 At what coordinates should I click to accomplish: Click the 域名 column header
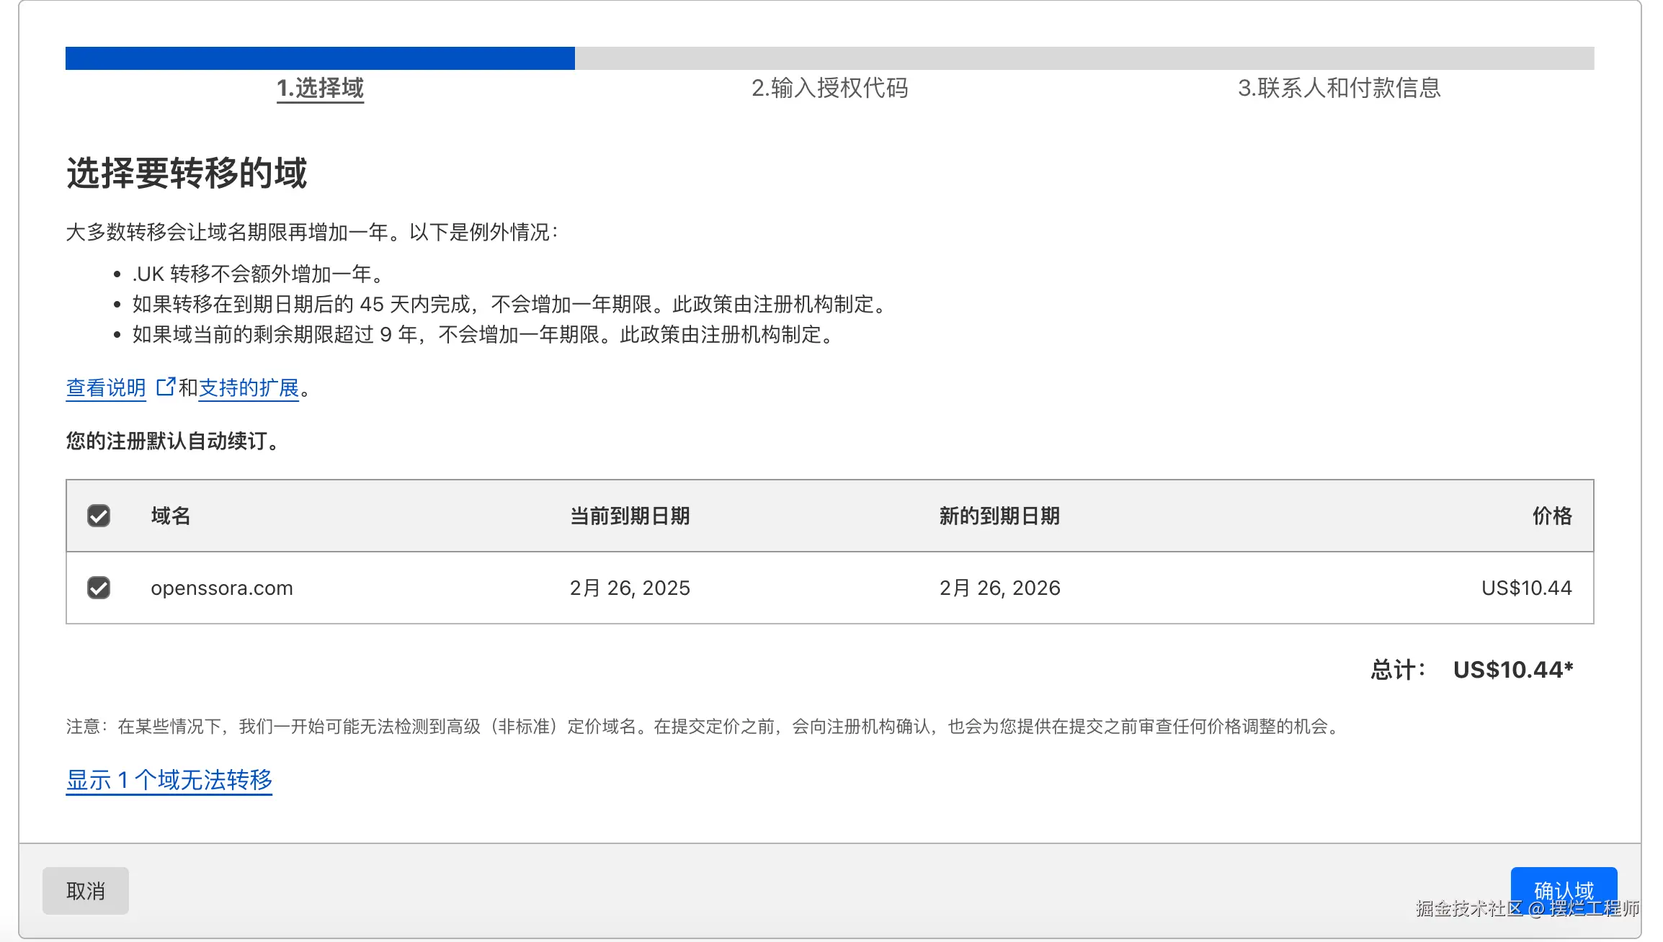tap(171, 516)
